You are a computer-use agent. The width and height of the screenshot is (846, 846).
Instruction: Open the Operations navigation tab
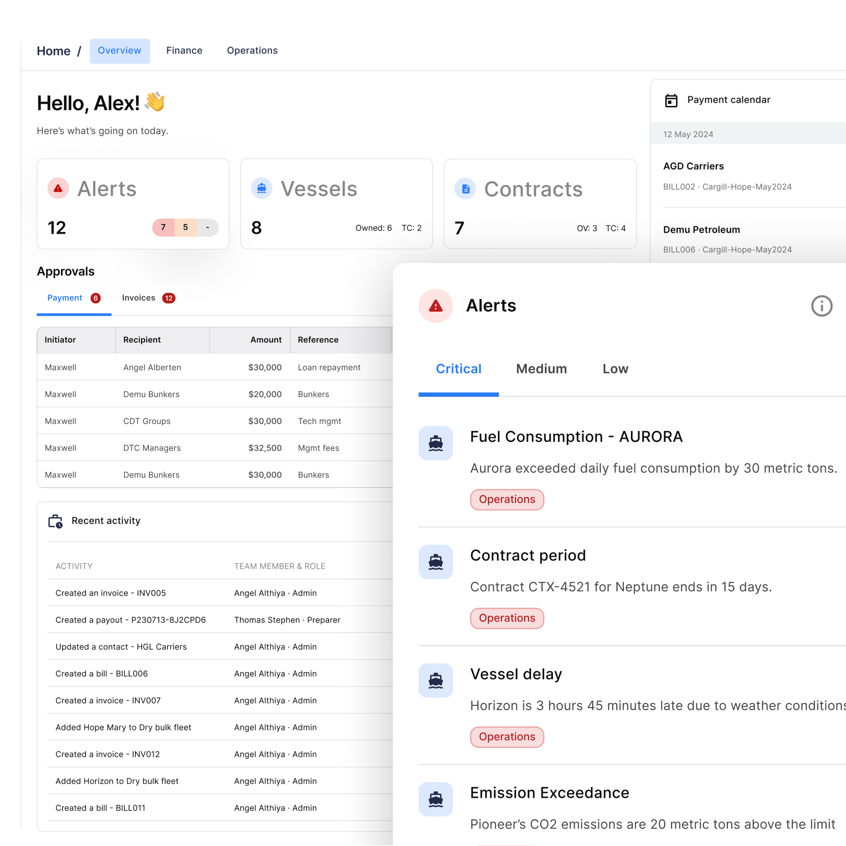pyautogui.click(x=252, y=51)
